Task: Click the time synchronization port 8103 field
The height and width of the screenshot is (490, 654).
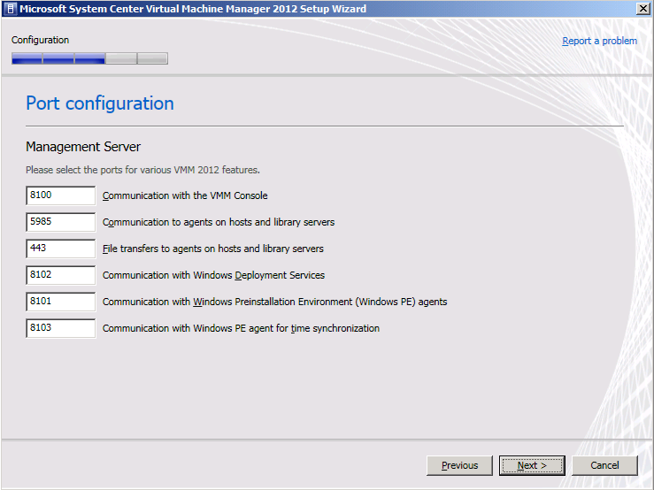Action: pyautogui.click(x=60, y=328)
